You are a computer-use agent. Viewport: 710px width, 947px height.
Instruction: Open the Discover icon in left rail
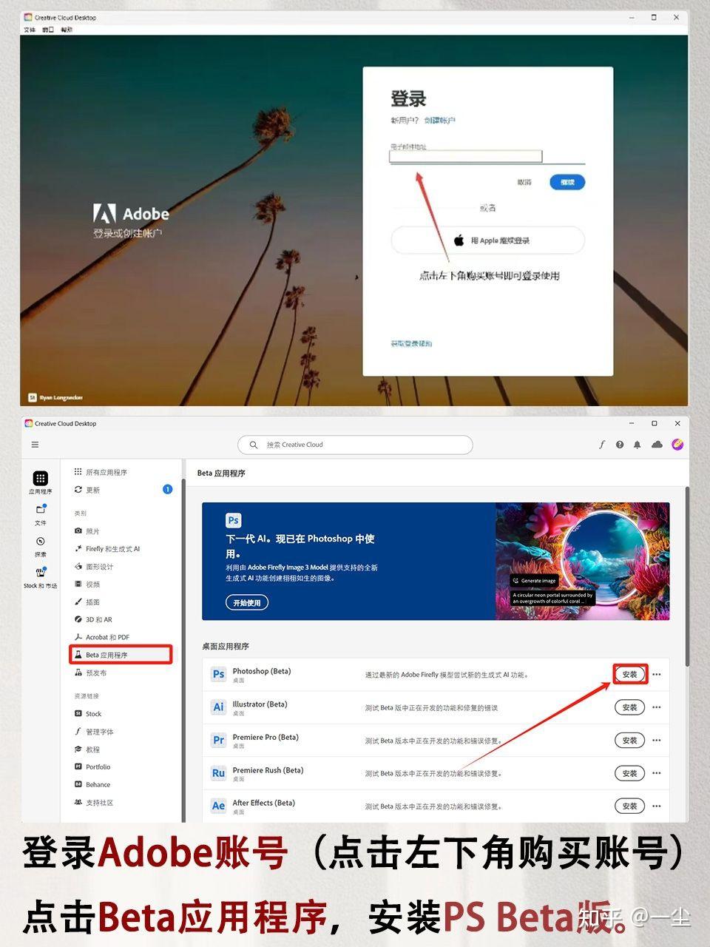41,542
